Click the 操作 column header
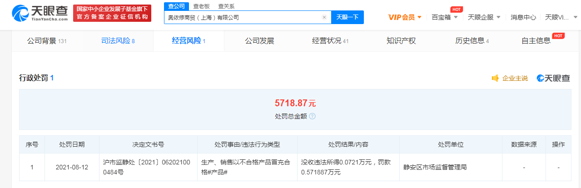 pos(558,145)
